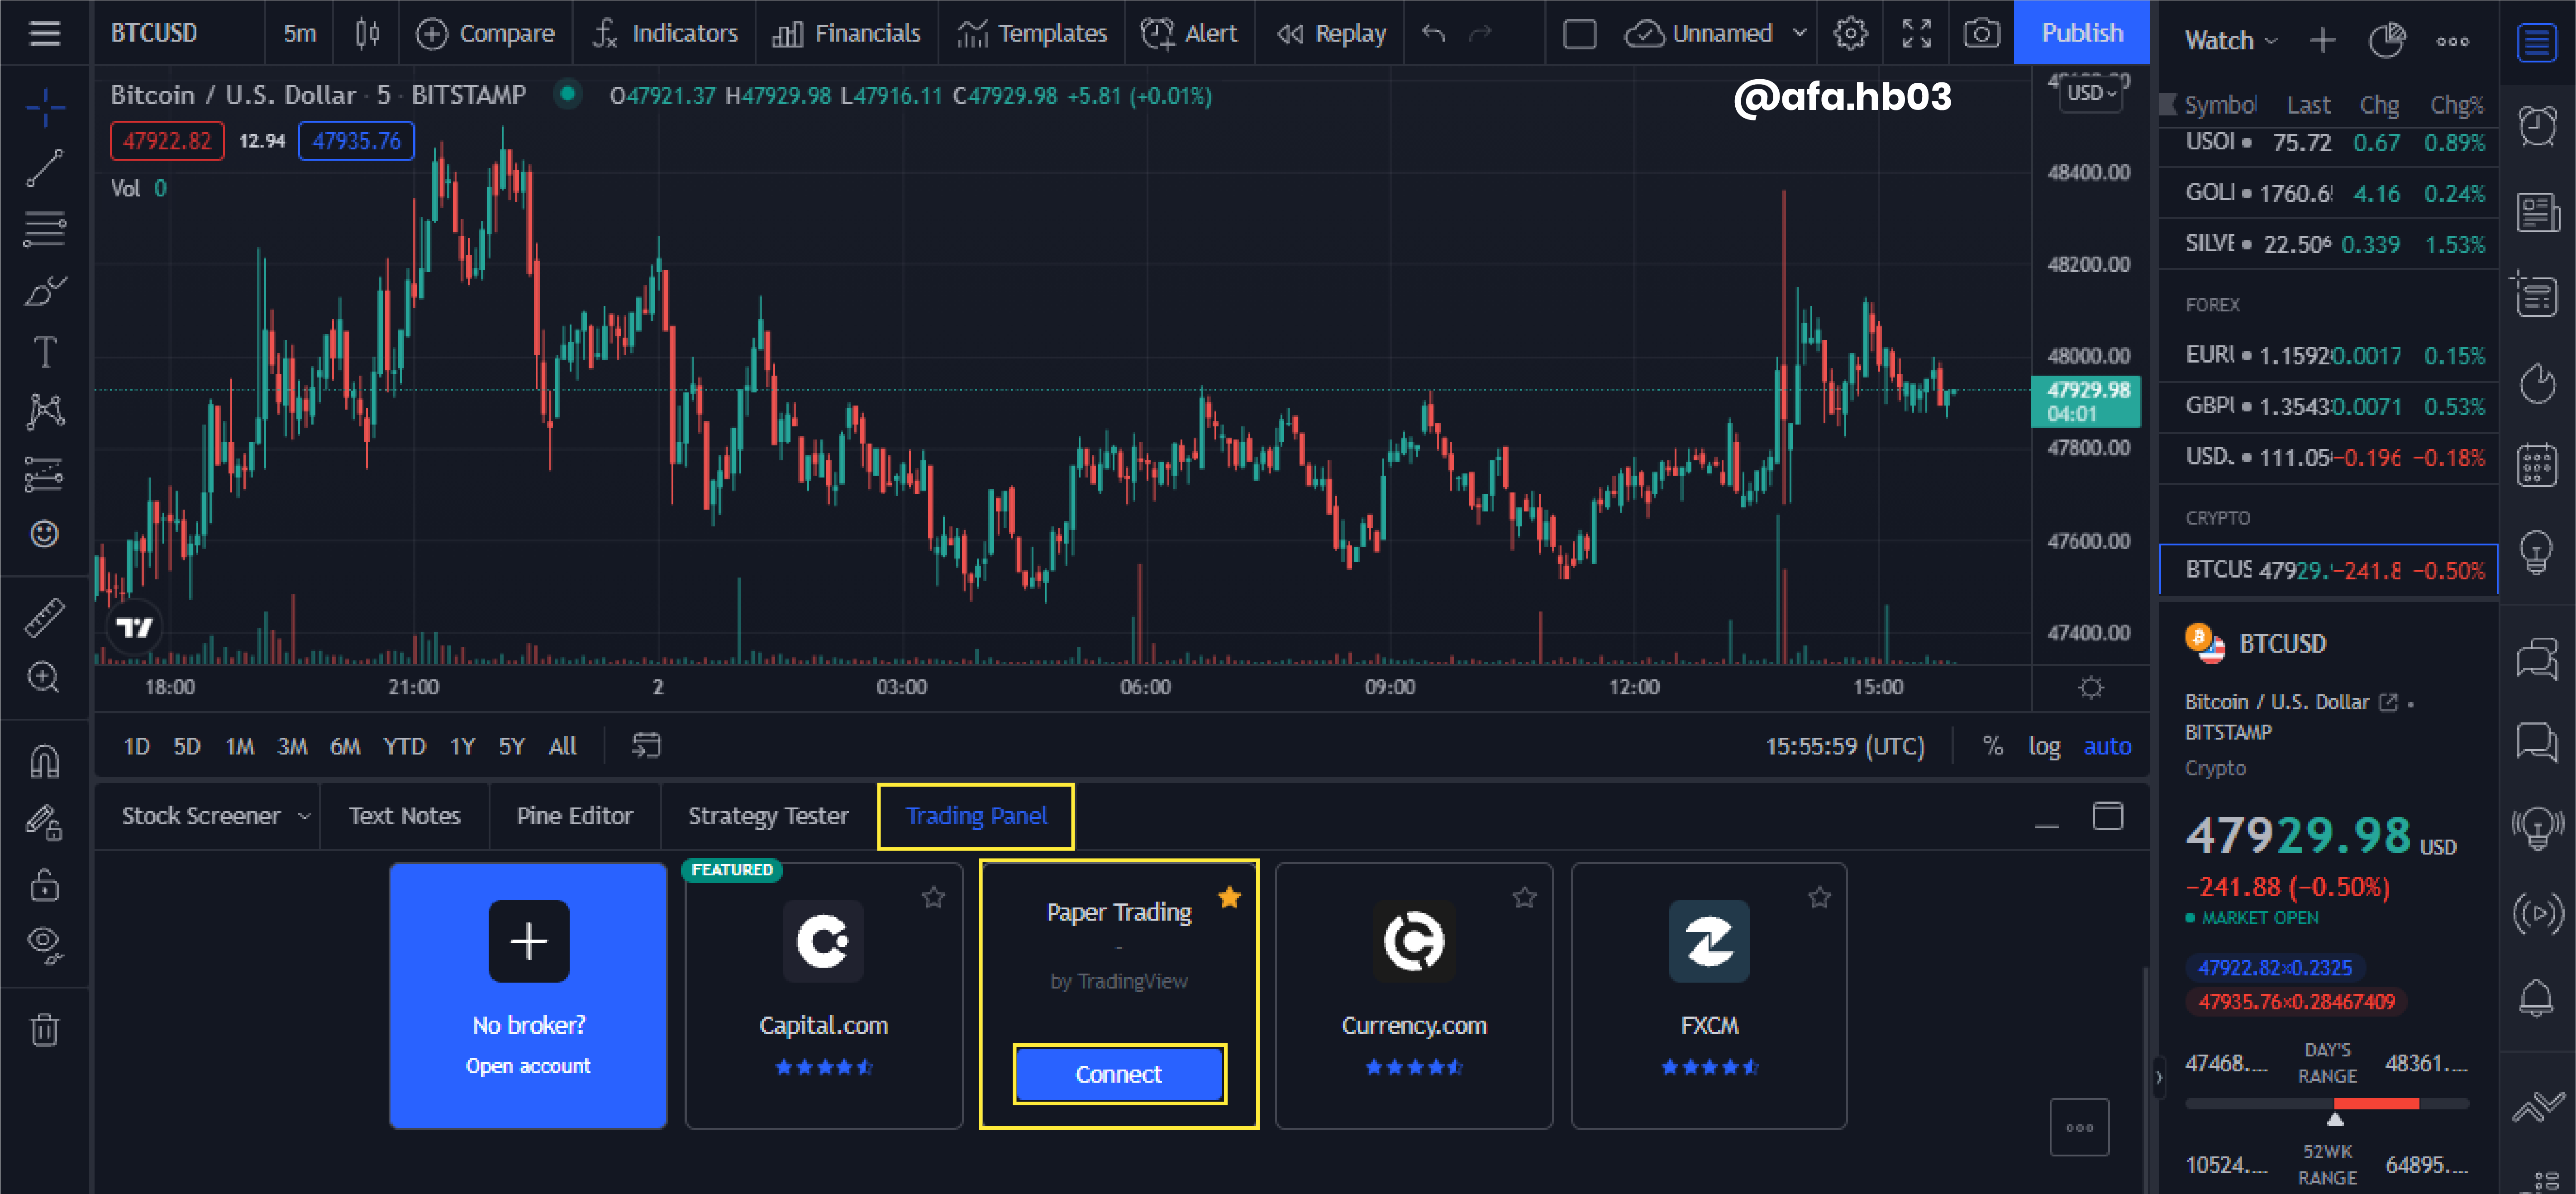The height and width of the screenshot is (1194, 2576).
Task: Select the trend line drawing tool
Action: (44, 168)
